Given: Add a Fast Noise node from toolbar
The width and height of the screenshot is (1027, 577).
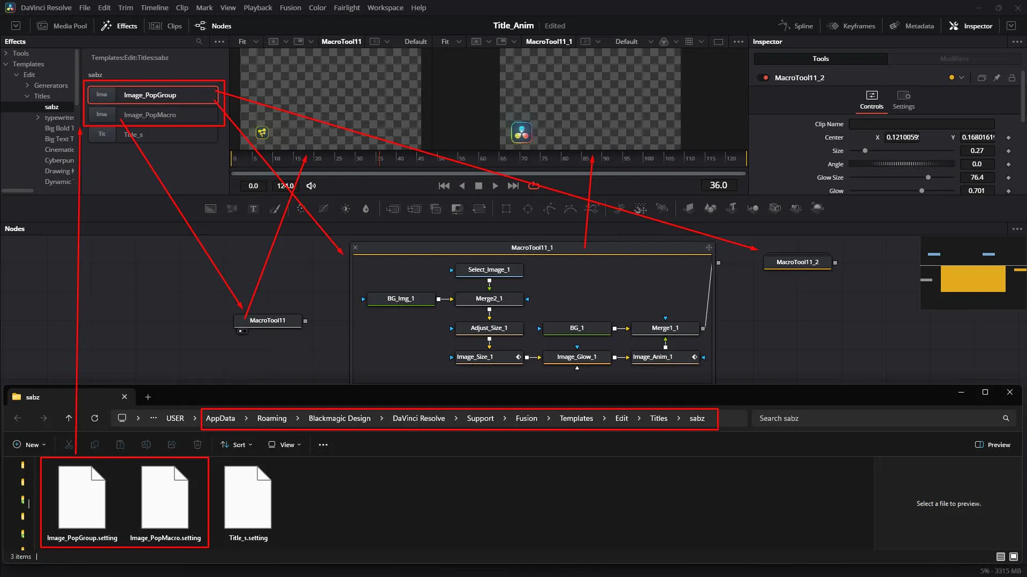Looking at the screenshot, I should (x=232, y=209).
